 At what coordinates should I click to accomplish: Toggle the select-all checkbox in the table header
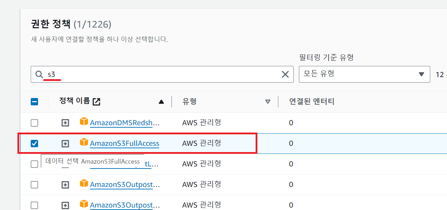click(x=34, y=102)
